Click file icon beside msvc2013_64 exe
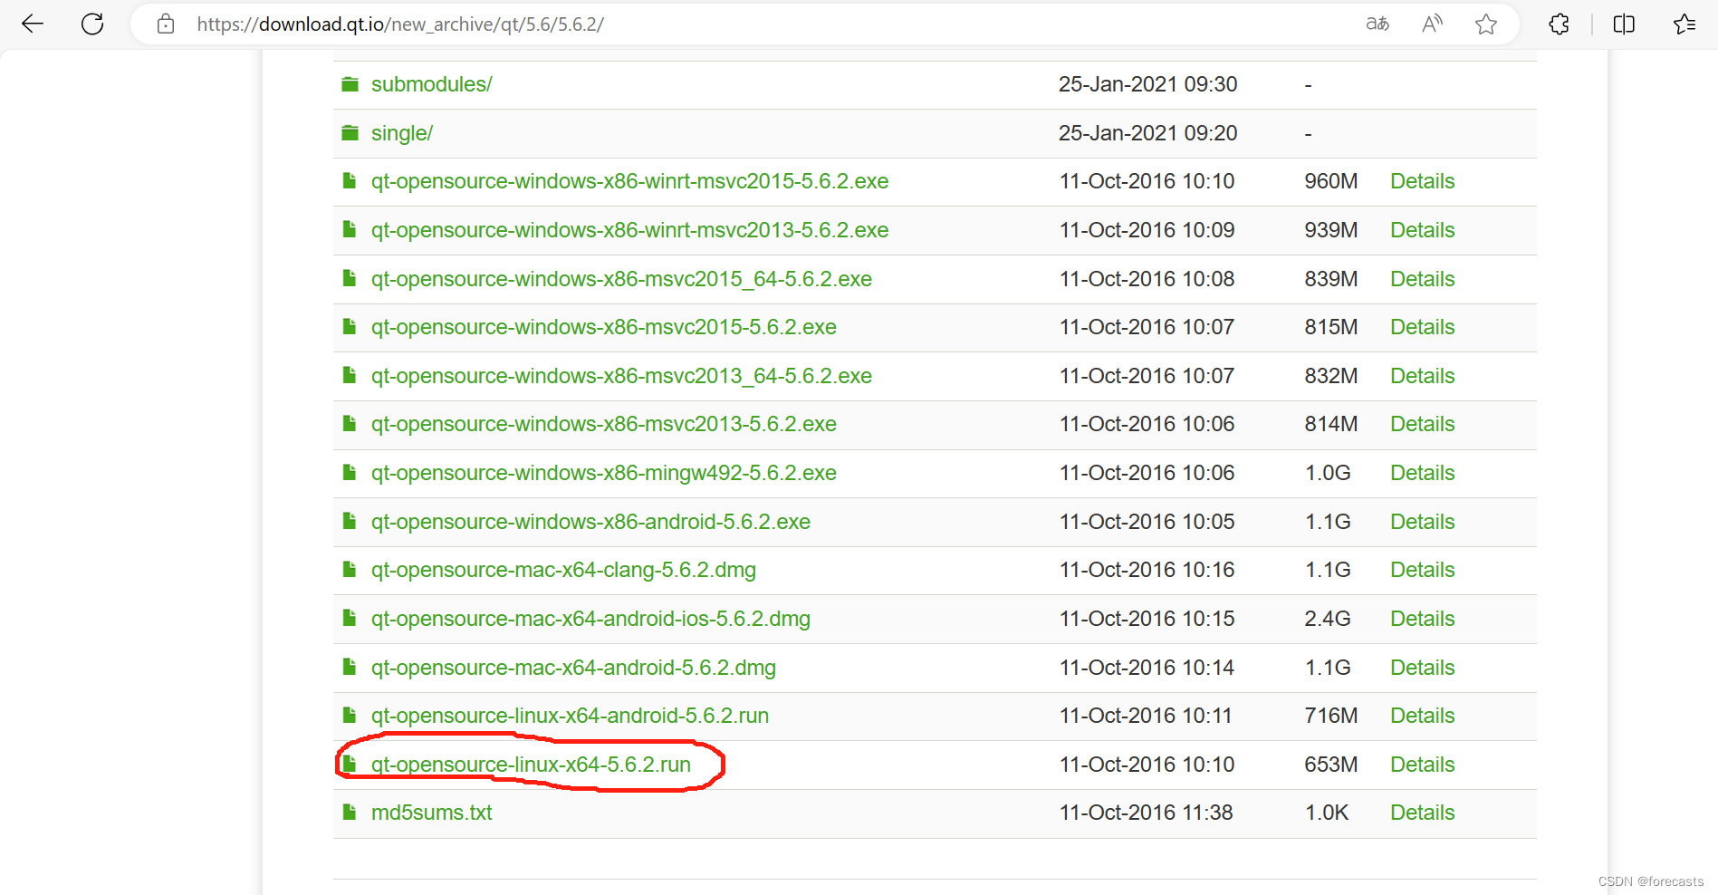Screen dimensions: 1718x895 click(349, 376)
